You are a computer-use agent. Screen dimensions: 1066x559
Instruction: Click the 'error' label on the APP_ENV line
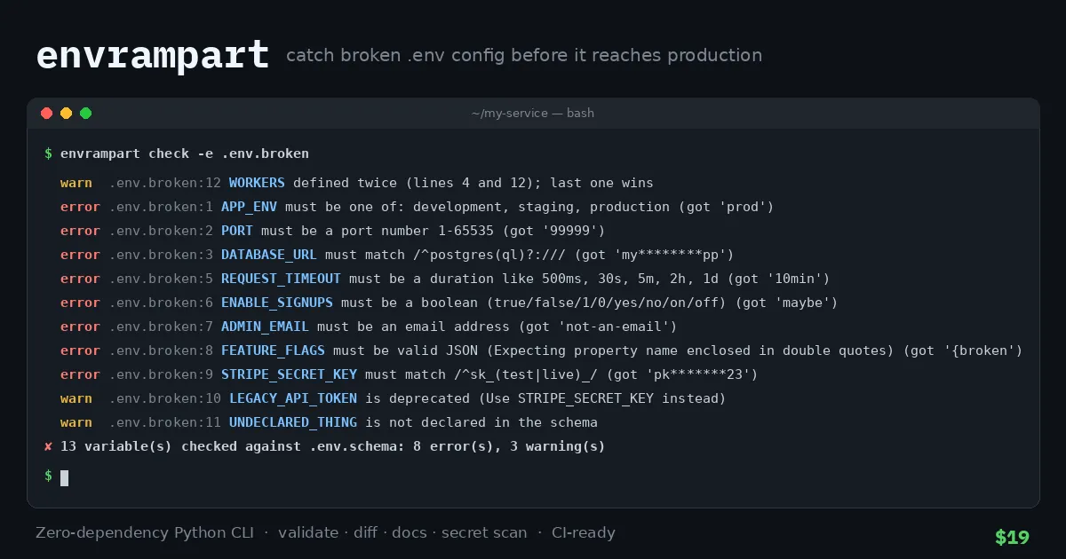click(x=80, y=207)
